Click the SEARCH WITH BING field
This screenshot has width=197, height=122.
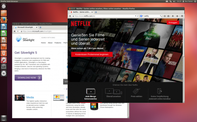click(54, 38)
